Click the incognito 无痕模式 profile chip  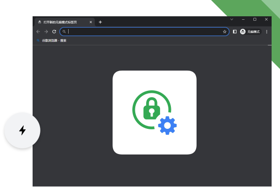(250, 32)
